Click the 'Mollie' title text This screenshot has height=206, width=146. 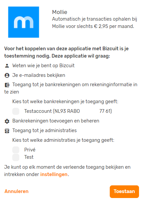(x=60, y=12)
